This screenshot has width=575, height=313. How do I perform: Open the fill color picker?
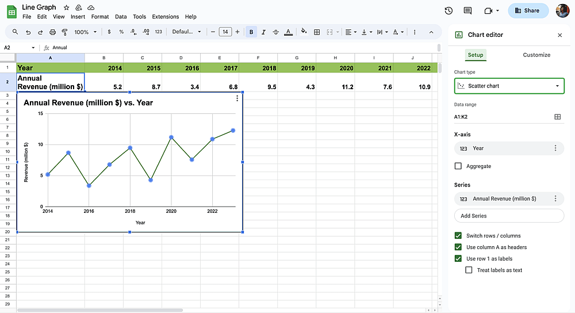(x=304, y=32)
